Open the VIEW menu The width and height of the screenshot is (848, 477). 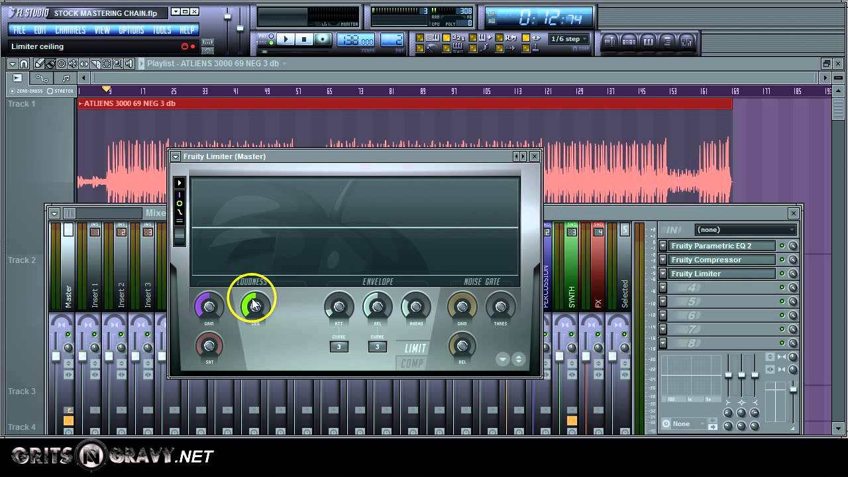[x=103, y=30]
